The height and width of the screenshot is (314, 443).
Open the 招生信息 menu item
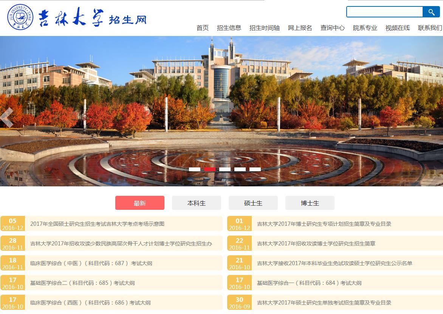coord(229,28)
